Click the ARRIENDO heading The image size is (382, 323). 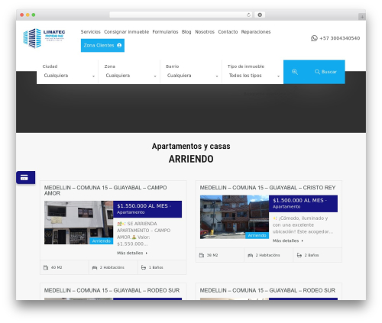191,159
